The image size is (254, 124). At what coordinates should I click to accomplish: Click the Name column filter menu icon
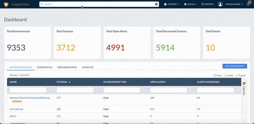[50, 90]
